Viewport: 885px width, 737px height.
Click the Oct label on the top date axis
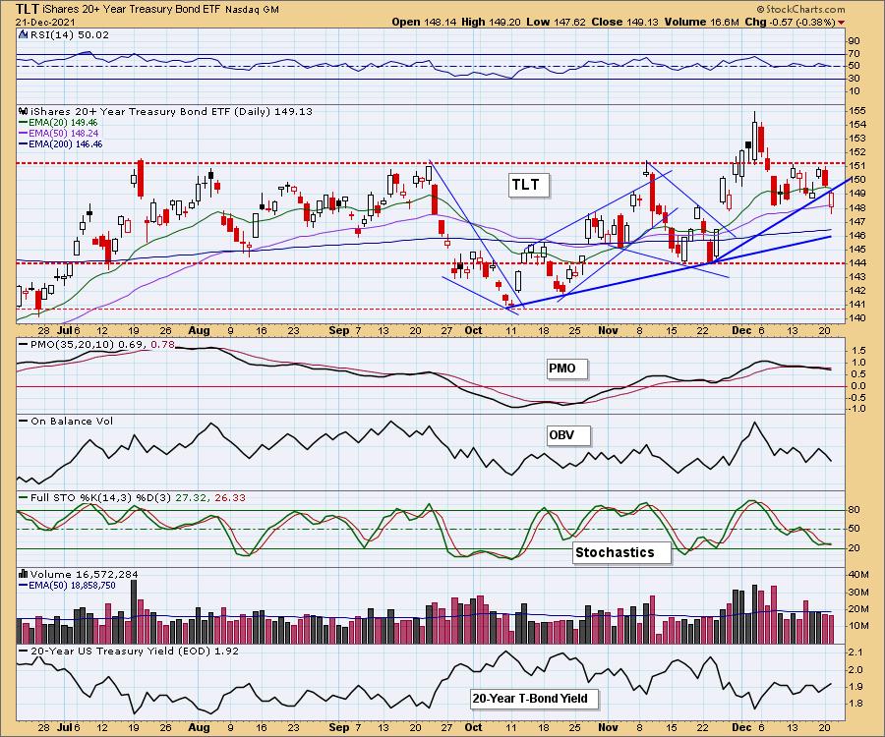(x=473, y=330)
